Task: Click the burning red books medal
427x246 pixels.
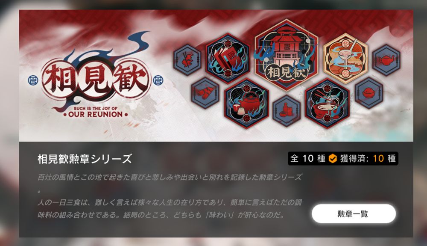Action: coord(228,58)
